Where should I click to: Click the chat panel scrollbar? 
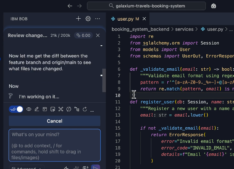104,80
